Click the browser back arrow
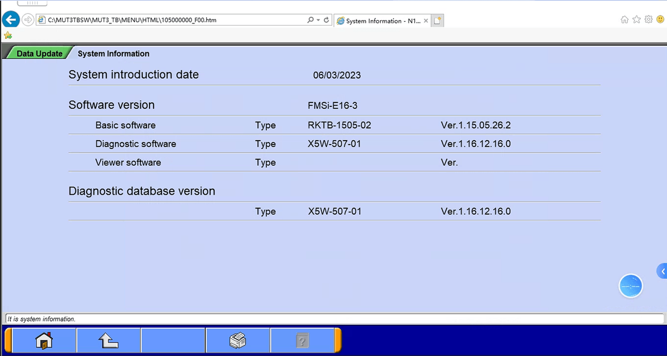667x356 pixels. [x=11, y=20]
